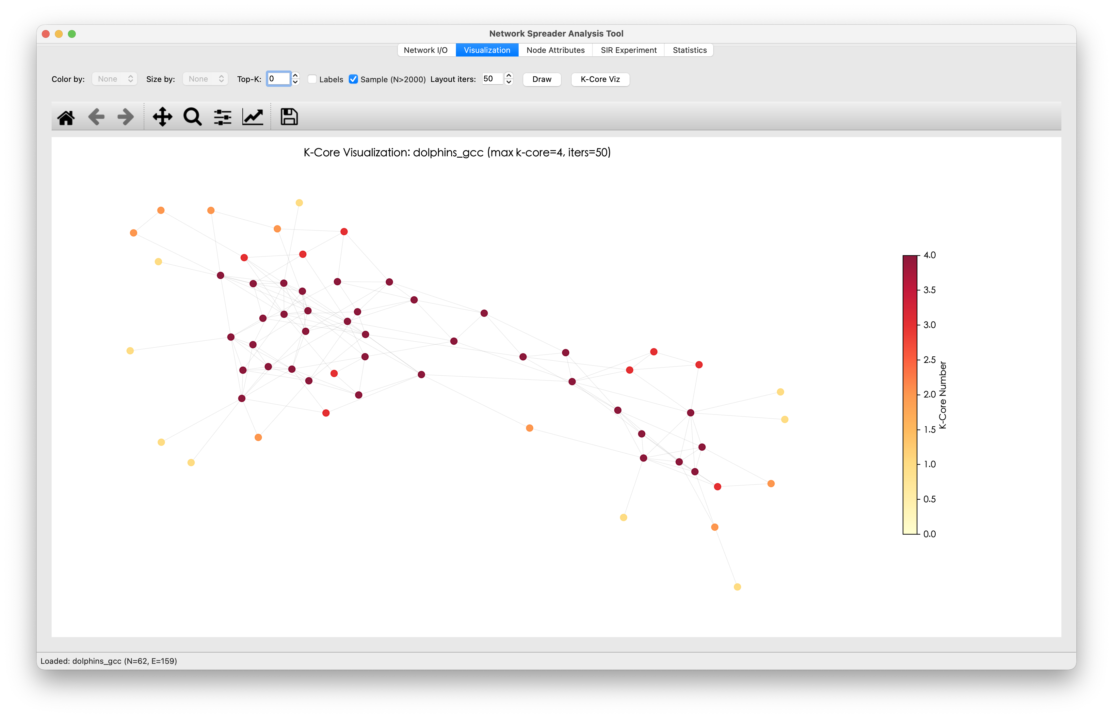The height and width of the screenshot is (718, 1113).
Task: Click the Back arrow in plot toolbar
Action: click(x=96, y=117)
